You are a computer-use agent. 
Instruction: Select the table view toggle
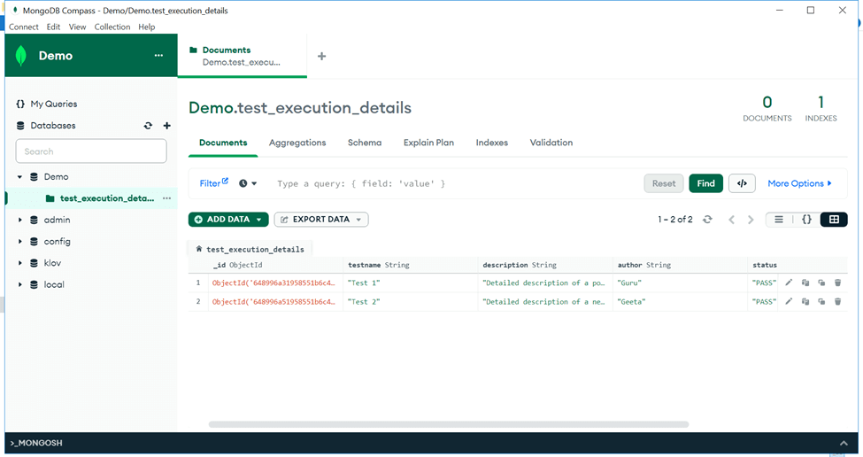pyautogui.click(x=834, y=220)
